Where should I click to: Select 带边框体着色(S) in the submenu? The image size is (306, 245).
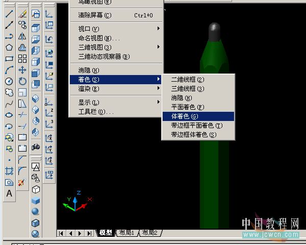(x=198, y=135)
